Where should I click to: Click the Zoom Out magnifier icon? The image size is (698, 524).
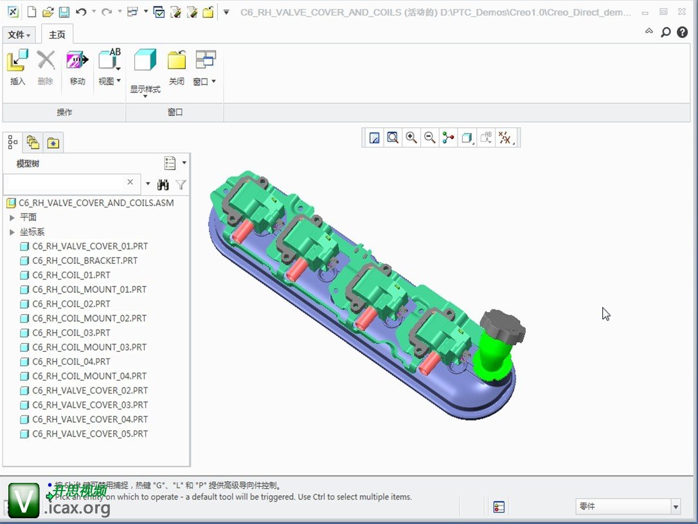coord(429,138)
